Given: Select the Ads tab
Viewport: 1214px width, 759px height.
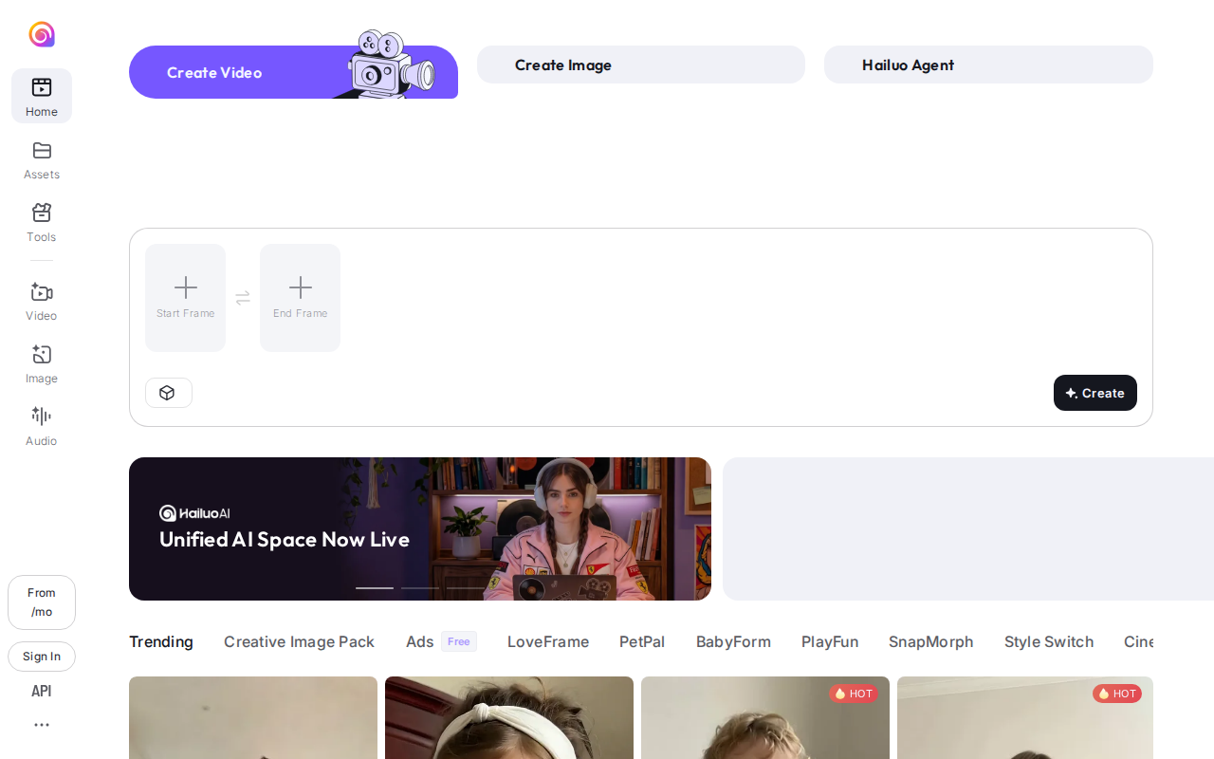Looking at the screenshot, I should [x=441, y=641].
